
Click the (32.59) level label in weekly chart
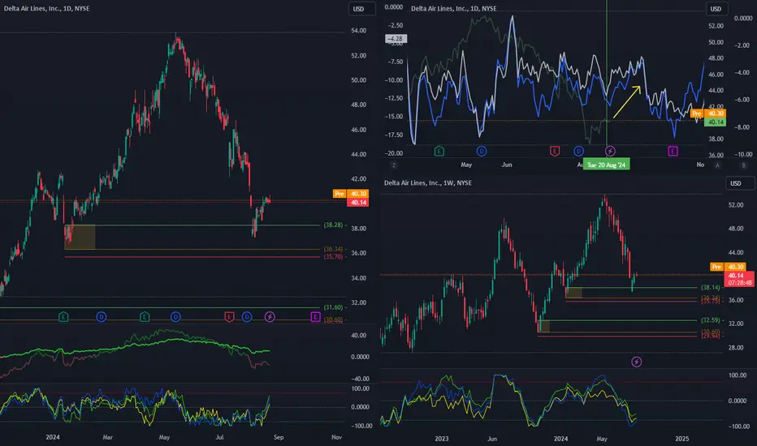(x=710, y=320)
